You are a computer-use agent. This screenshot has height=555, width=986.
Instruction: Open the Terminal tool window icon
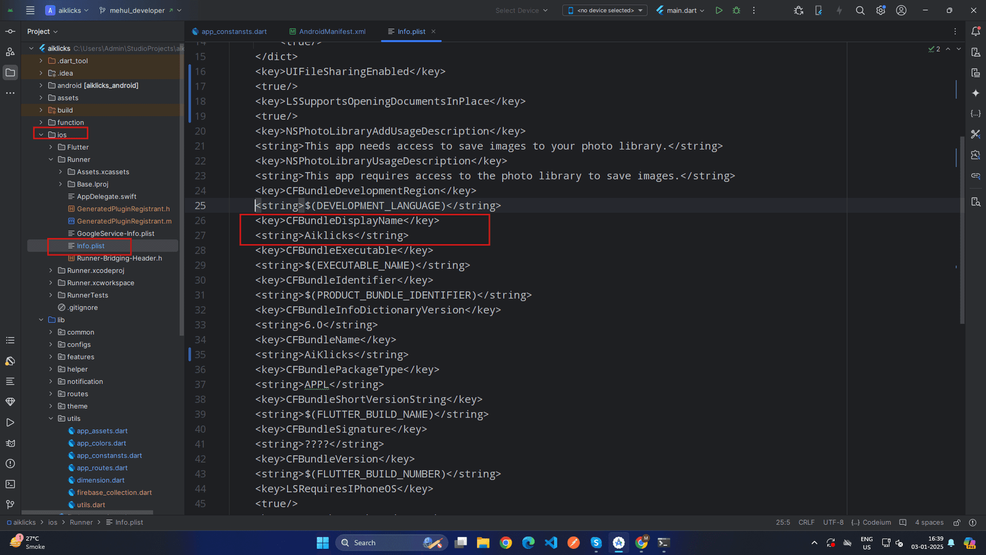(x=10, y=484)
